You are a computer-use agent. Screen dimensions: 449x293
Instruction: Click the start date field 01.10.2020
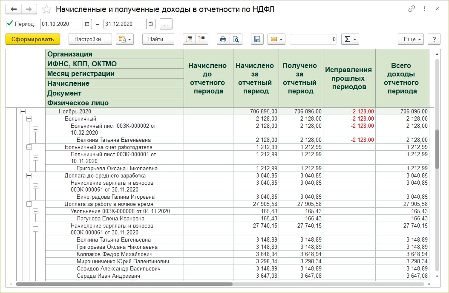tap(62, 24)
